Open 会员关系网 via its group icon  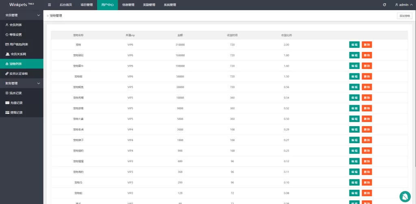pos(7,54)
